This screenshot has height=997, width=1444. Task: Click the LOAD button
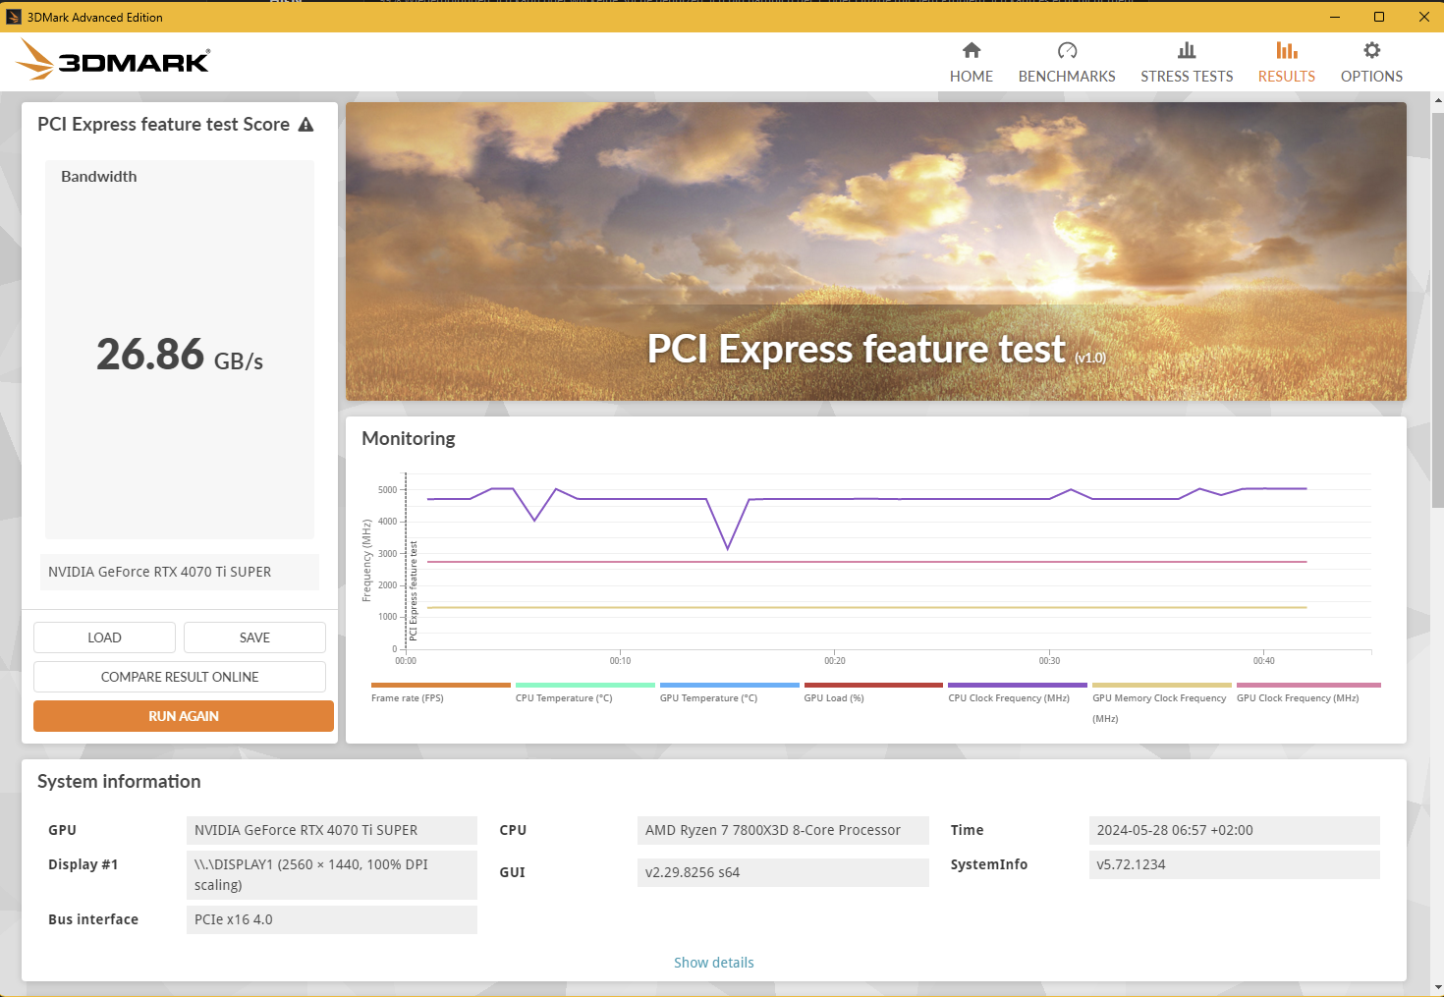tap(104, 637)
